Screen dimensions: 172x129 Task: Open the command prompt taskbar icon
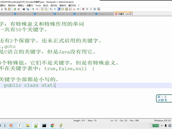(x=44, y=126)
